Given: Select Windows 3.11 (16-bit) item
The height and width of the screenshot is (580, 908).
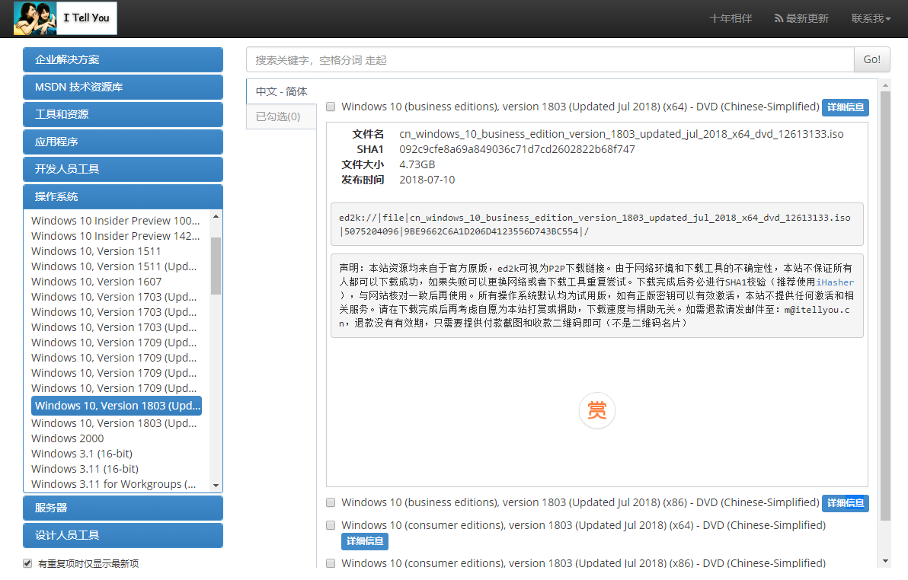Looking at the screenshot, I should pyautogui.click(x=85, y=469).
